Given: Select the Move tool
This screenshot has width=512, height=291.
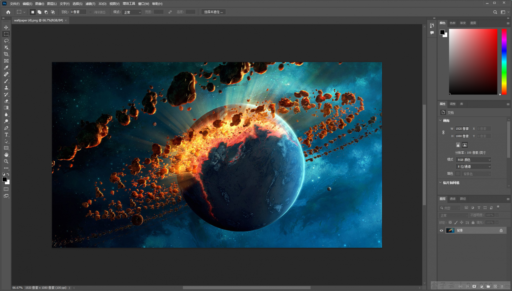Looking at the screenshot, I should coord(6,27).
